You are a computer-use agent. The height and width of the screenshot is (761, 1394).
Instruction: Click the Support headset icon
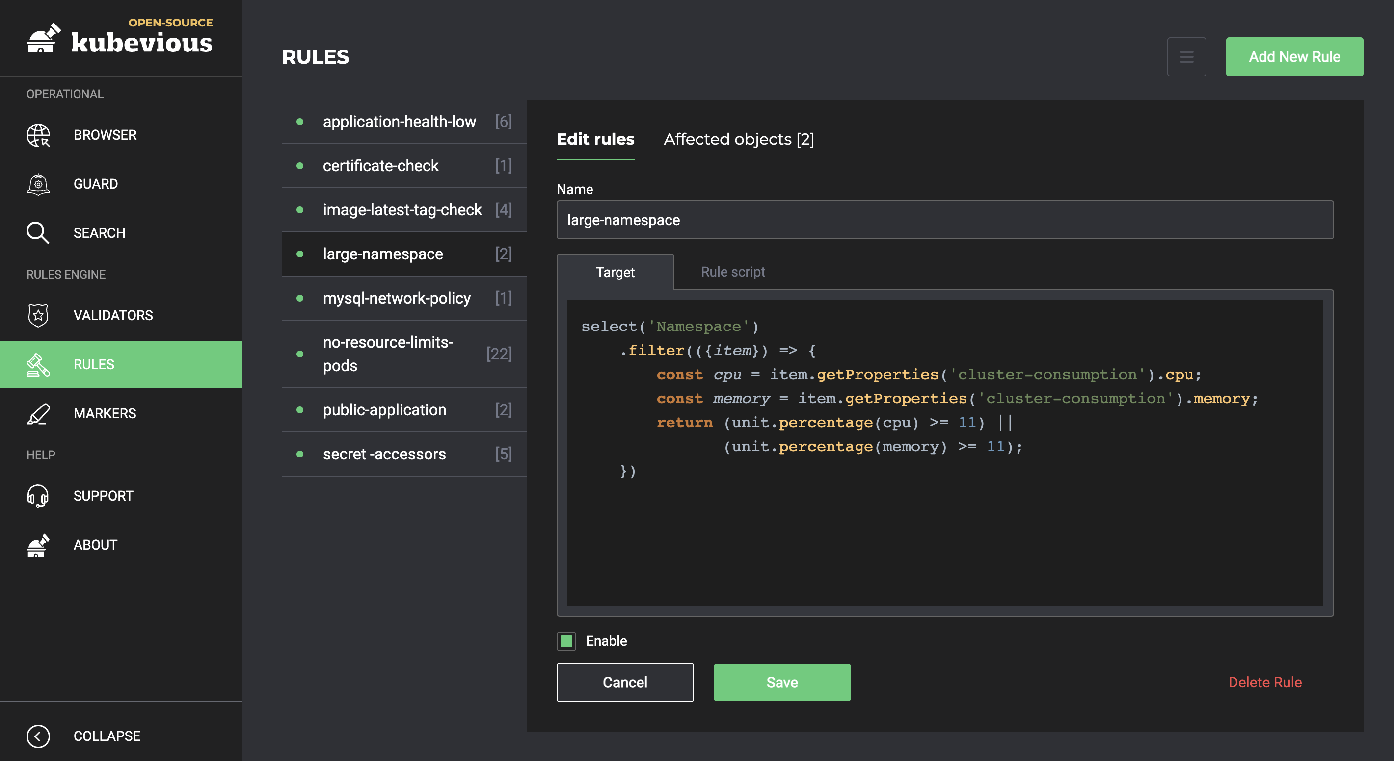point(38,496)
